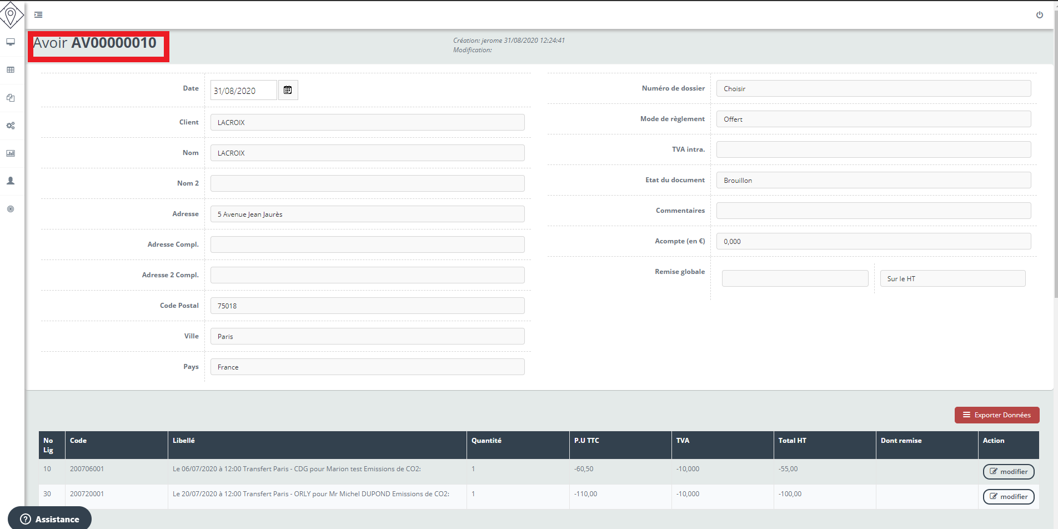1058x529 pixels.
Task: Toggle the sidebar menu indent icon
Action: [38, 15]
